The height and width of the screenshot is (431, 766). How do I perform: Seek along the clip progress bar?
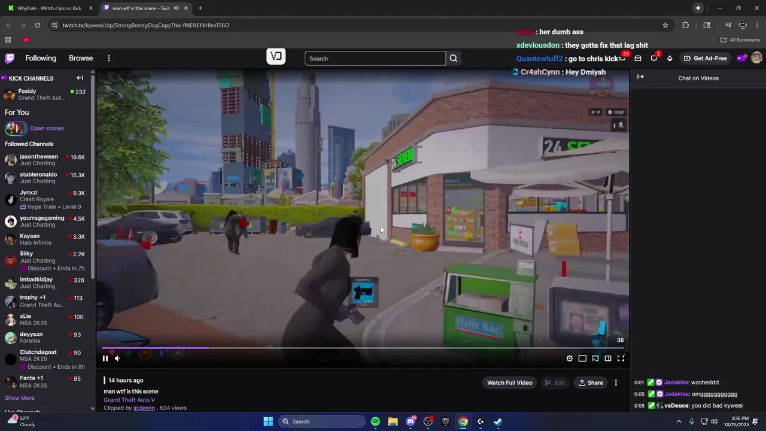point(363,348)
